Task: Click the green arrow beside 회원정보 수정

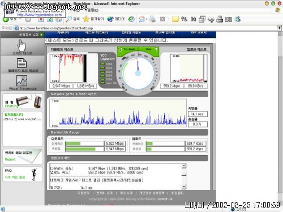Action: pos(41,34)
